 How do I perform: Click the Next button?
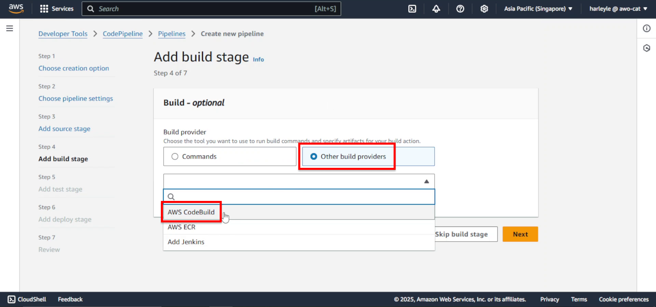point(520,234)
